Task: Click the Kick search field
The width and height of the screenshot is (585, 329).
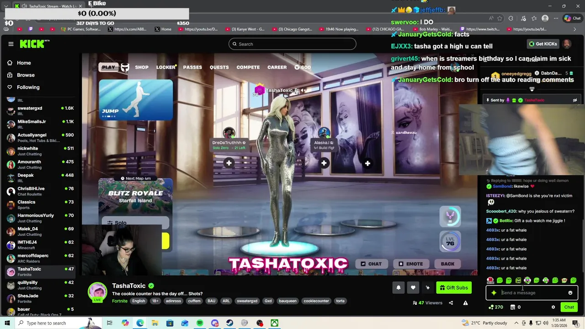Action: 292,44
